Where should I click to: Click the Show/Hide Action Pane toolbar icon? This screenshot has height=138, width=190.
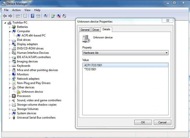(38, 16)
